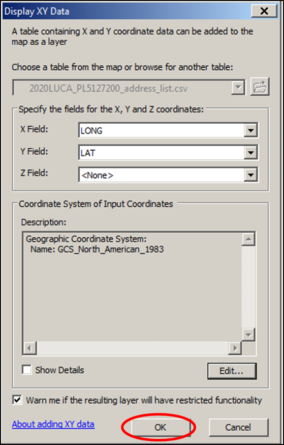Open the About adding XY data link
Screen dimensions: 284x445
[53, 424]
